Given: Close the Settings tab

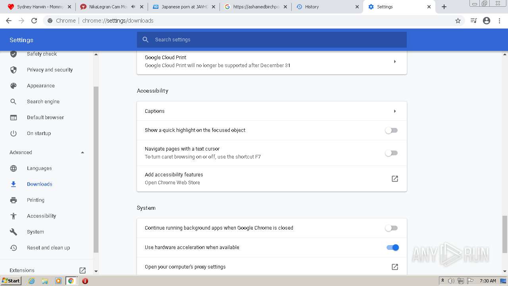Looking at the screenshot, I should pyautogui.click(x=429, y=7).
